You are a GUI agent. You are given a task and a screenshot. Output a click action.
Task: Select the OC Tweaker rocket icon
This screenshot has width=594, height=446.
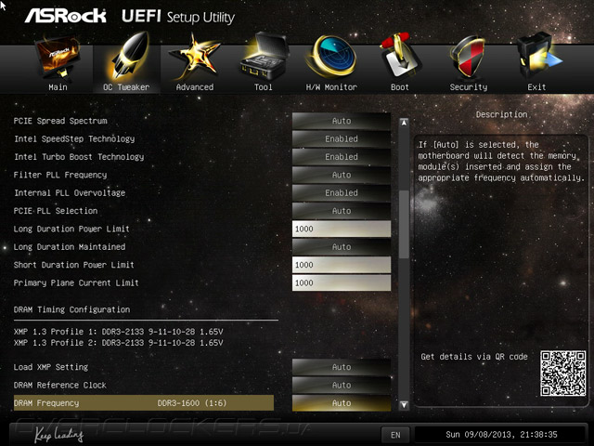coord(129,56)
